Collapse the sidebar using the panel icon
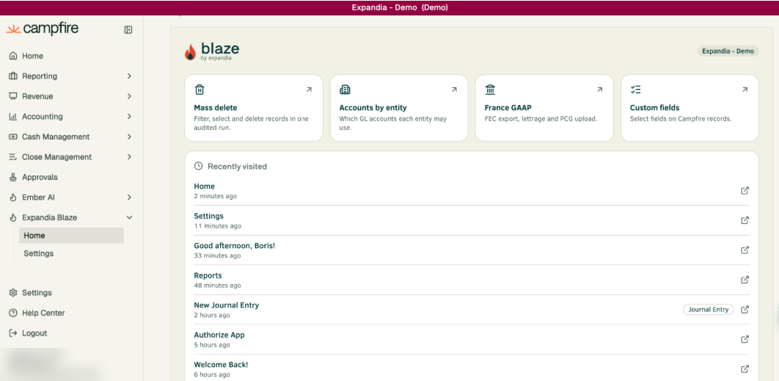This screenshot has width=779, height=381. pos(128,30)
